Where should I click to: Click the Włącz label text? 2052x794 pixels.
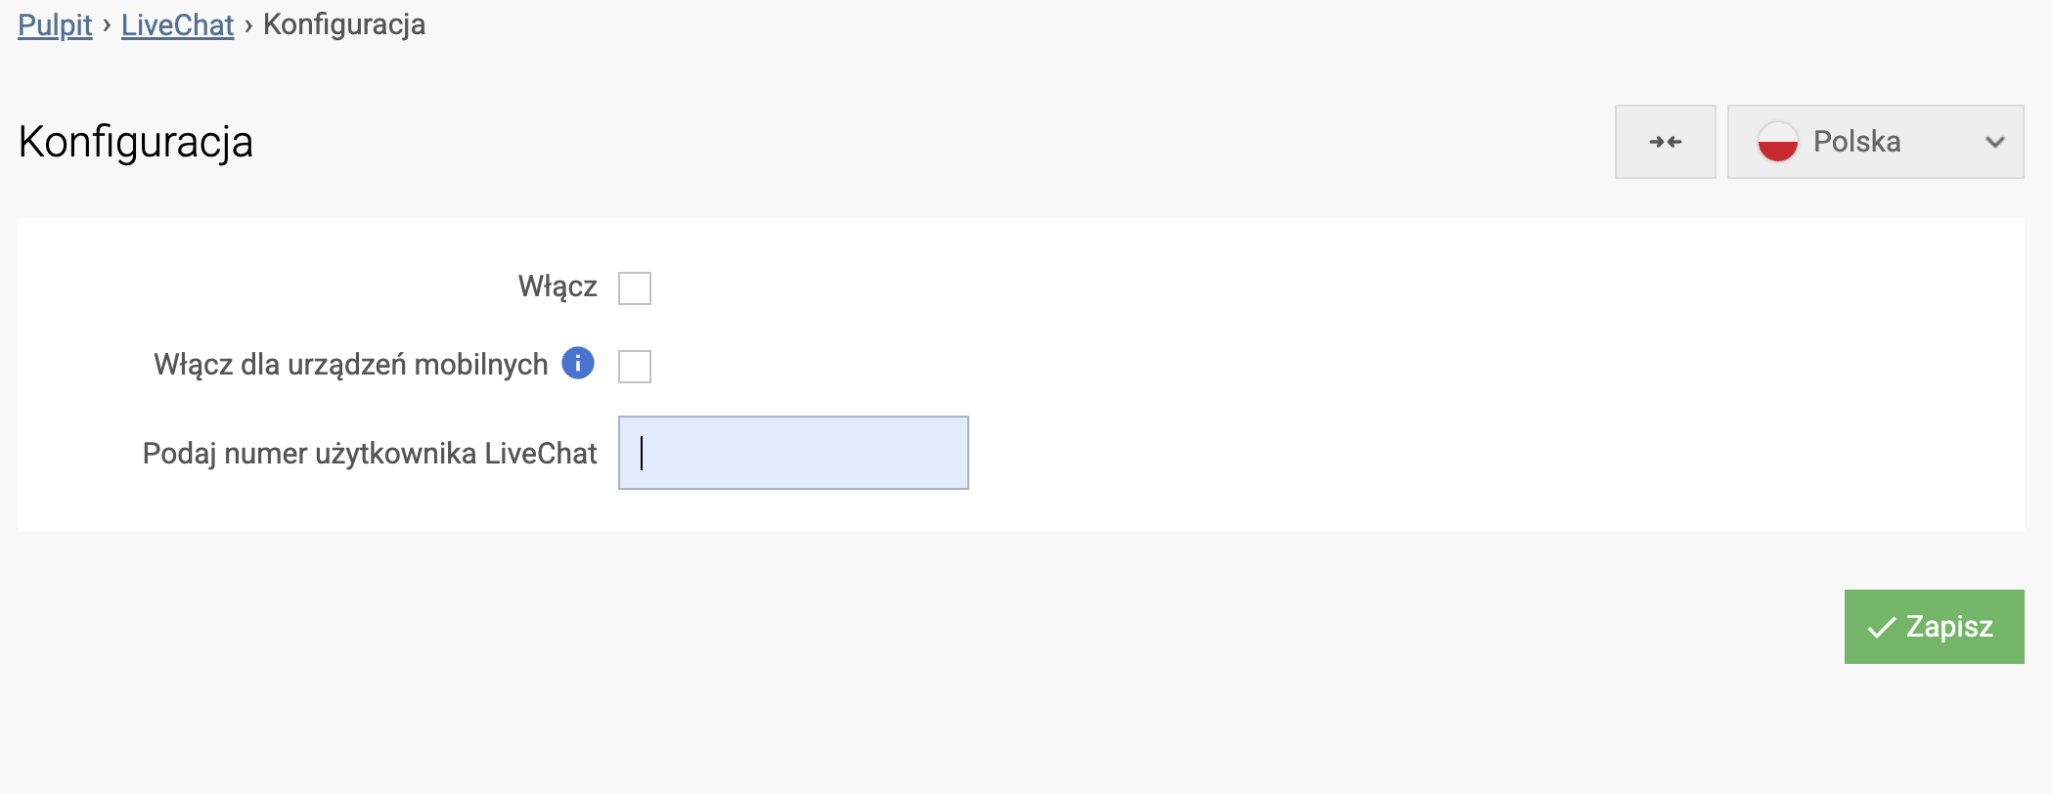pos(557,287)
